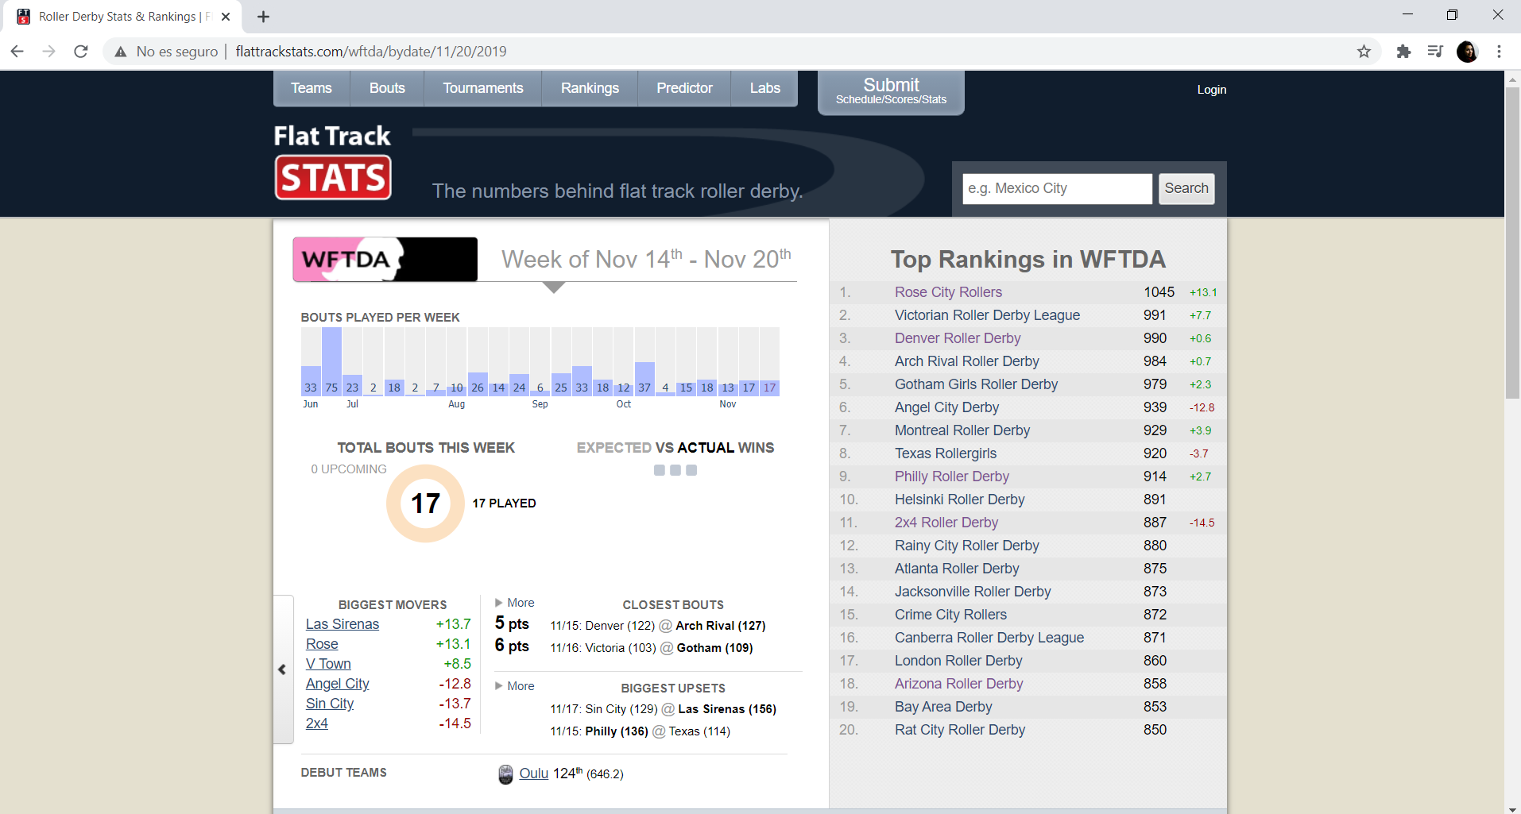Click Denver vs Arch Rival closest bout
The height and width of the screenshot is (814, 1521).
pos(658,626)
